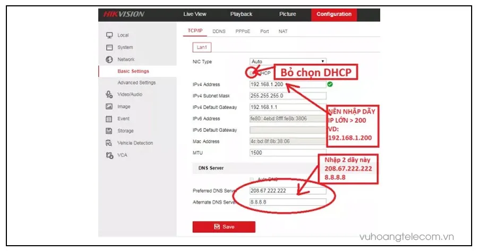
Task: Click the IPv4 Default Gateway field
Action: pos(288,107)
